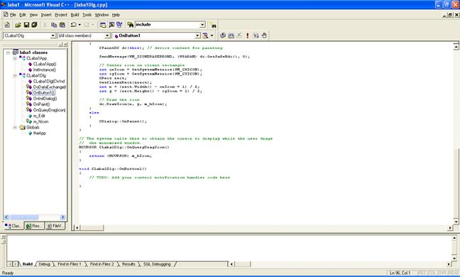460x277 pixels.
Task: Collapse the laba1 classes root node
Action: pos(9,53)
